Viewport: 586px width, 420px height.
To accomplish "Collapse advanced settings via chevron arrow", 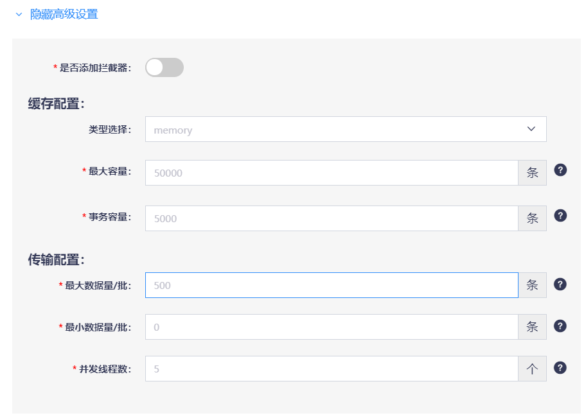I will [x=19, y=15].
